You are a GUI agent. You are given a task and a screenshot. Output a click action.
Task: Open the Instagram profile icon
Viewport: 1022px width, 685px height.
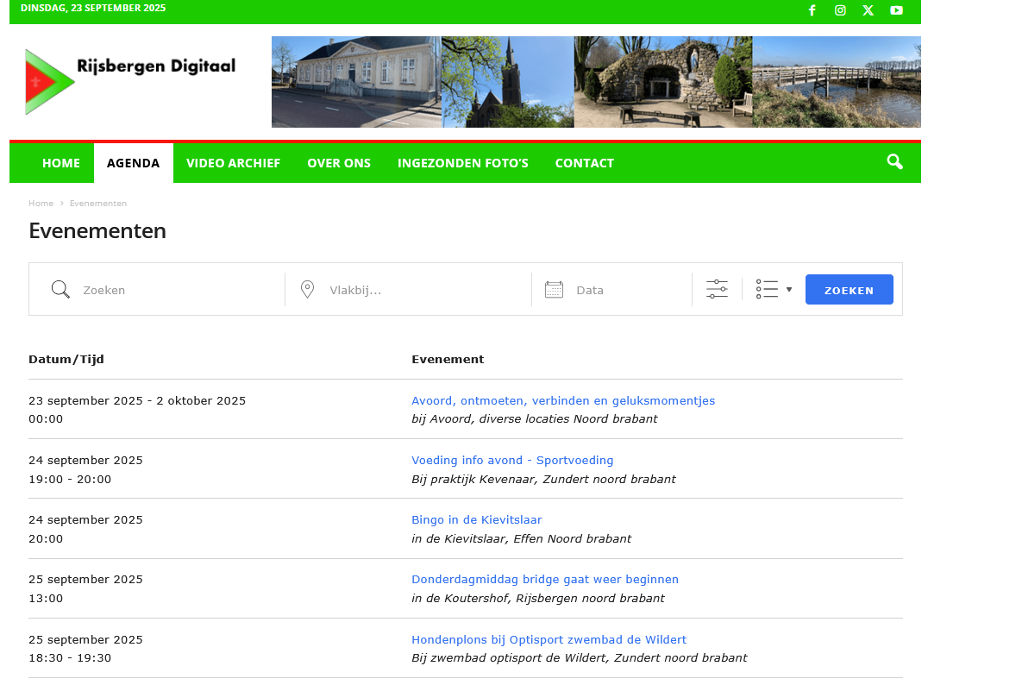tap(840, 10)
